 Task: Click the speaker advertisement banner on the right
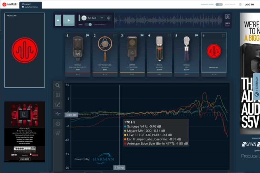coord(250,73)
